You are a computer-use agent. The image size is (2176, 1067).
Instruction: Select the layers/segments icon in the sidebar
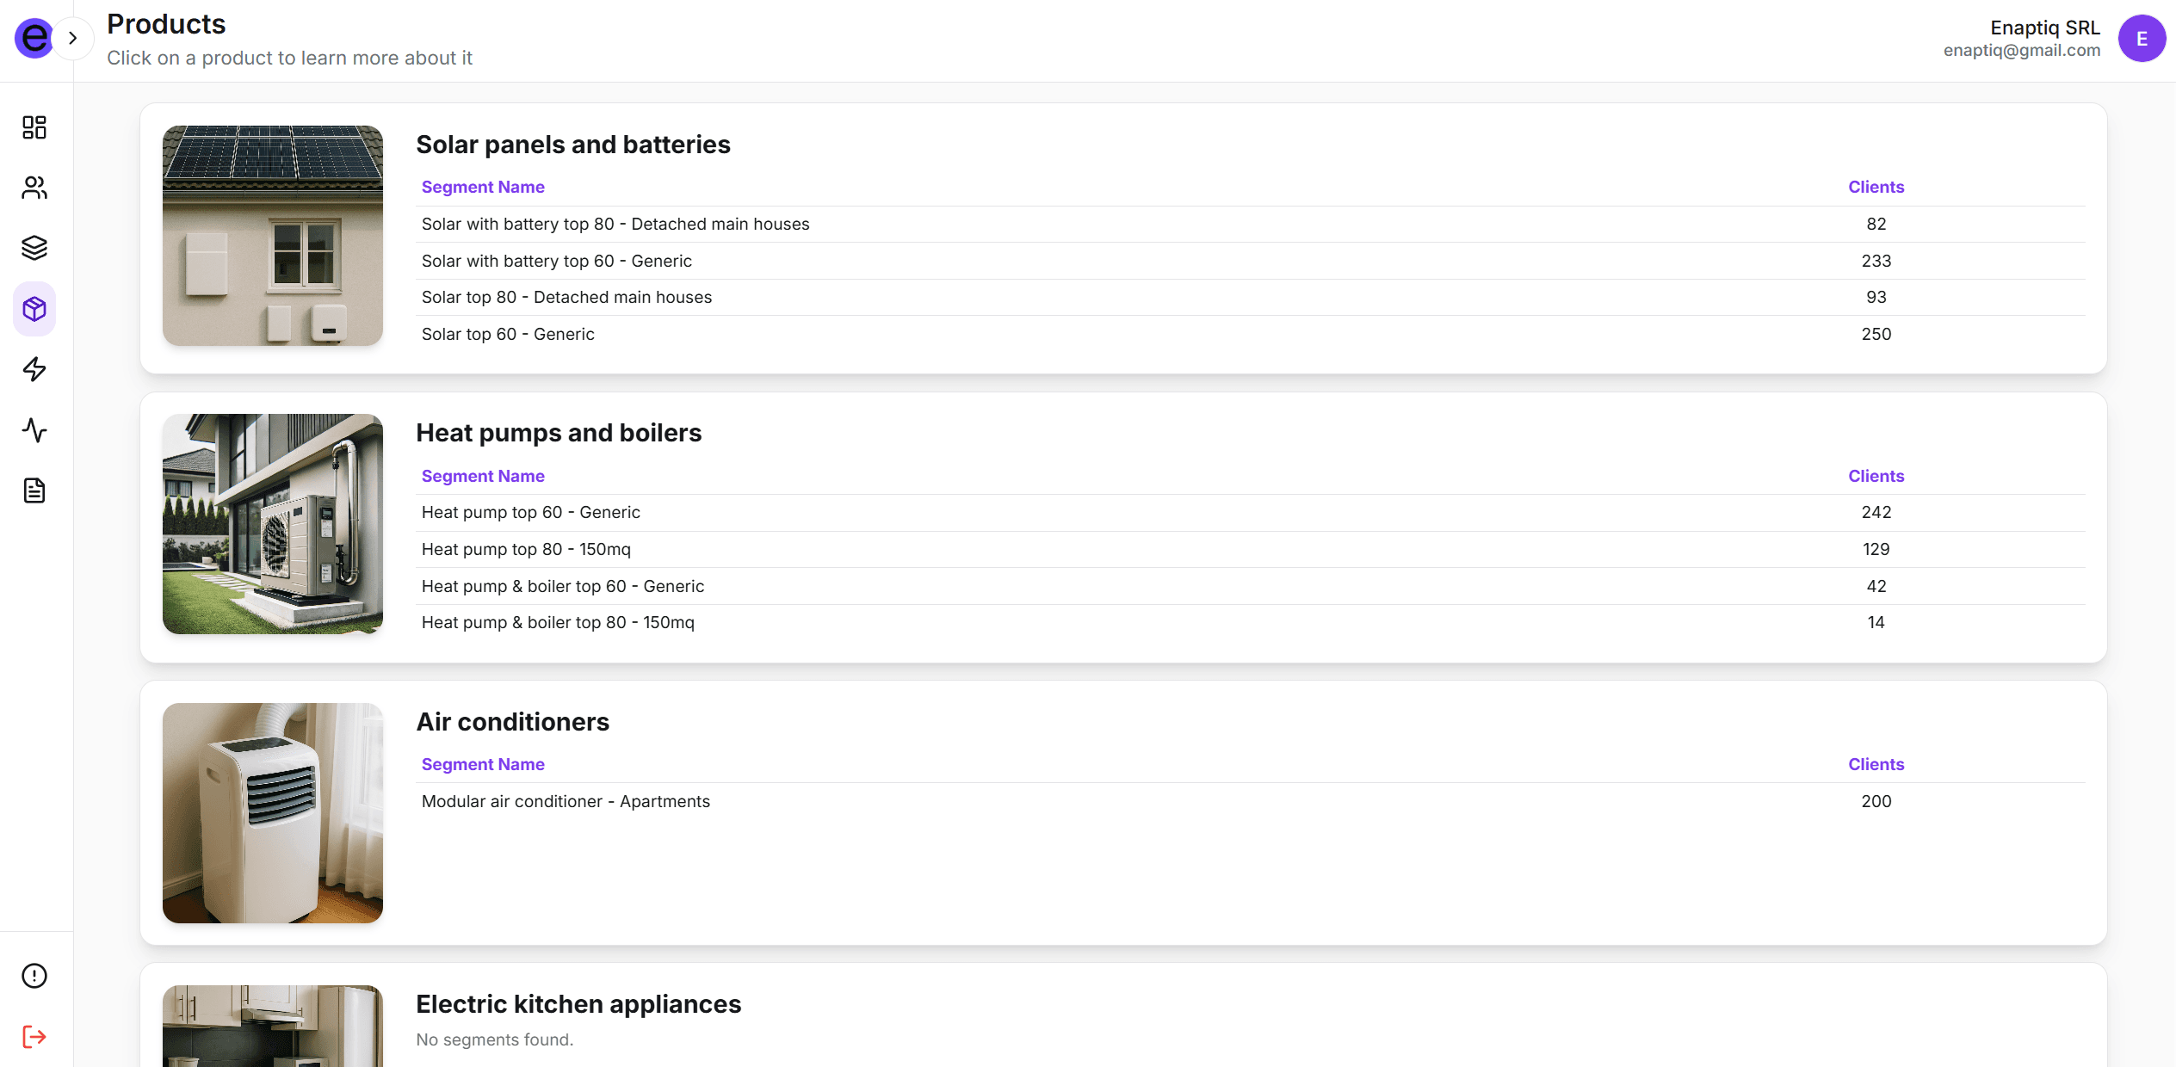(x=34, y=248)
